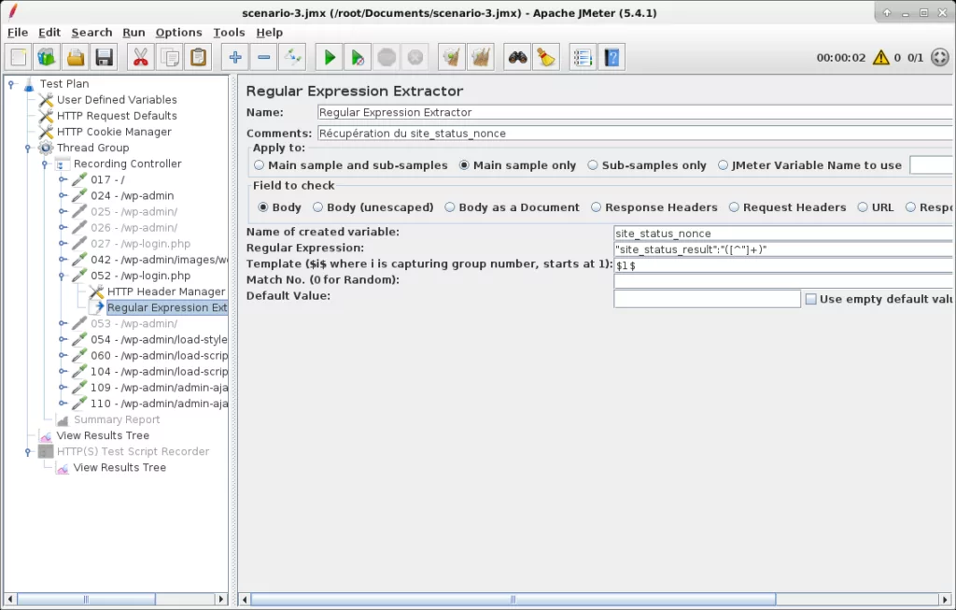
Task: Open the Help icon in toolbar
Action: [612, 58]
